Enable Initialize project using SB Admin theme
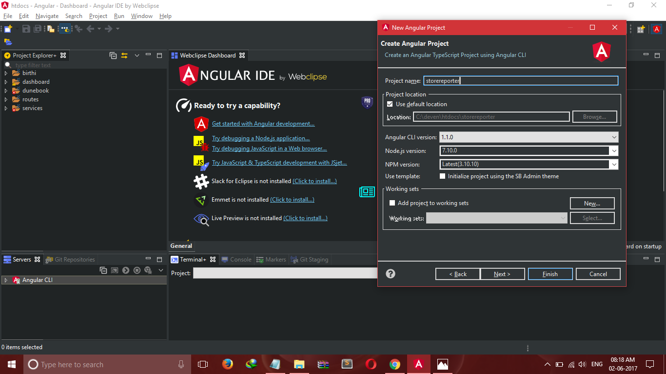This screenshot has height=374, width=666. pos(443,176)
